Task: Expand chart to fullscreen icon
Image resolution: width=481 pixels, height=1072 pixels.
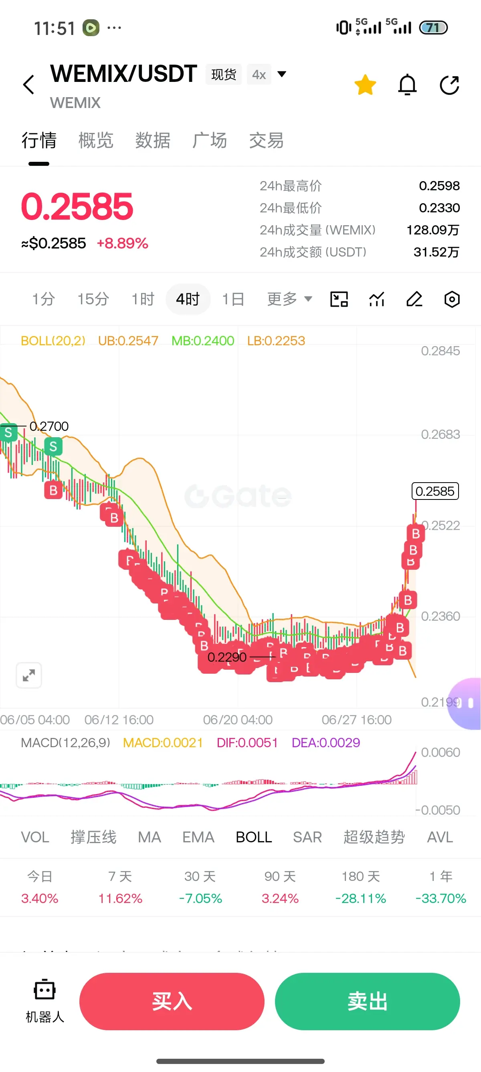Action: (29, 675)
